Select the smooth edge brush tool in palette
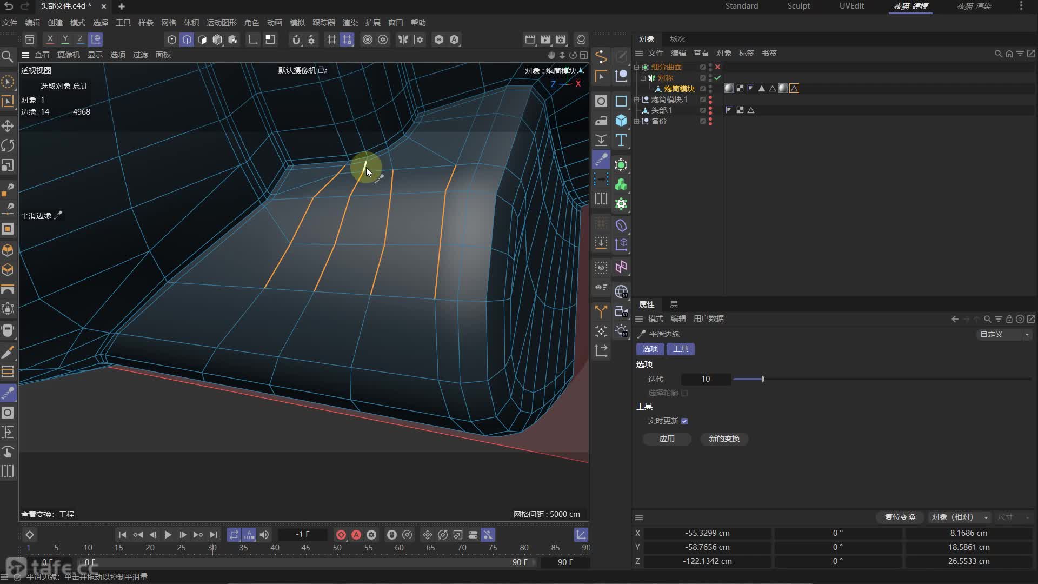The height and width of the screenshot is (584, 1038). (601, 160)
